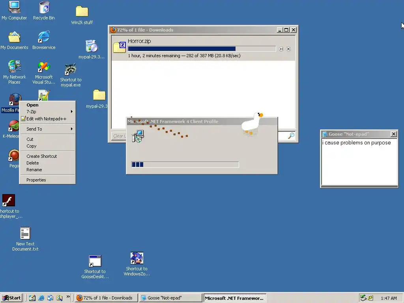
Task: Select the Flash player shortcut icon
Action: pyautogui.click(x=9, y=200)
